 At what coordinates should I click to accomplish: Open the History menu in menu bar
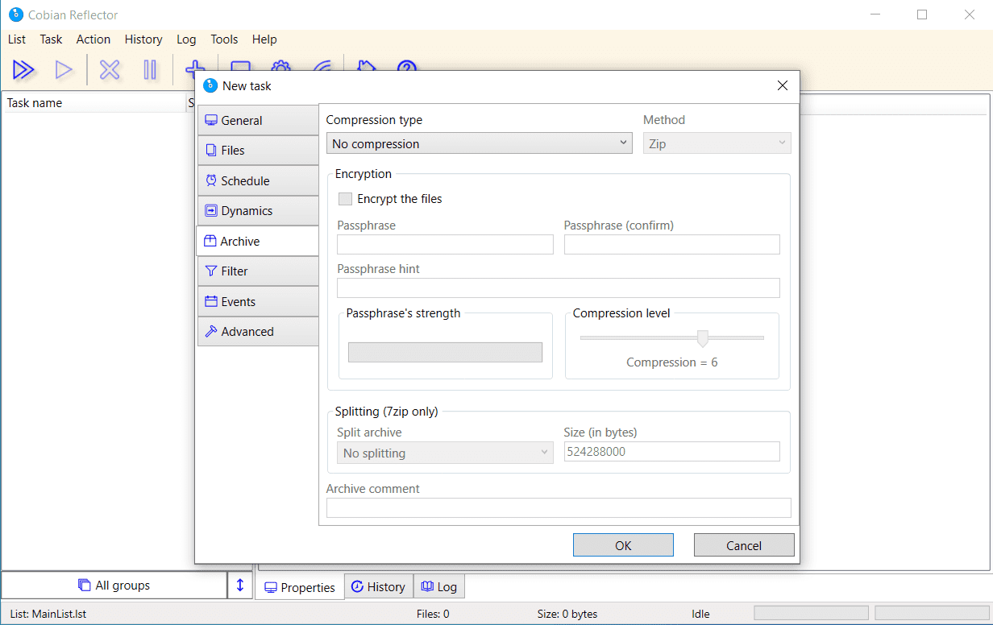(143, 39)
